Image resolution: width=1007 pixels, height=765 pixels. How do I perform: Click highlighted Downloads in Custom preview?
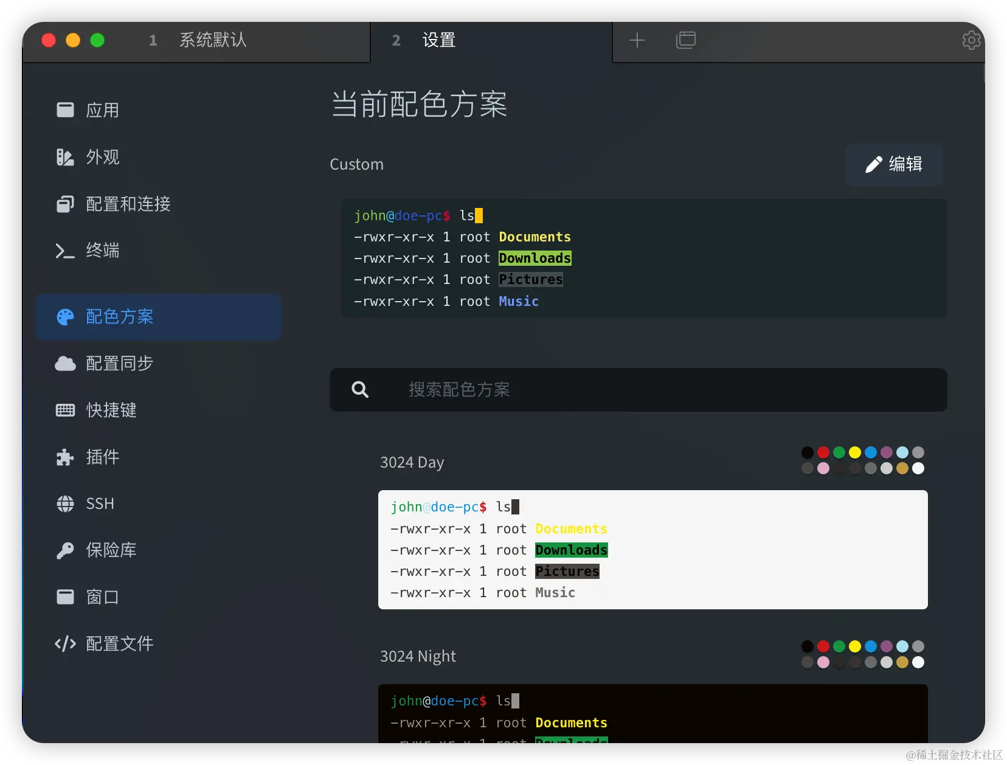[535, 258]
